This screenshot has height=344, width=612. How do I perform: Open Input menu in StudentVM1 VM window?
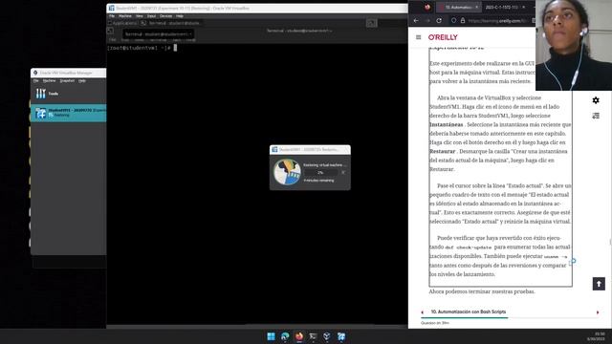(x=151, y=16)
